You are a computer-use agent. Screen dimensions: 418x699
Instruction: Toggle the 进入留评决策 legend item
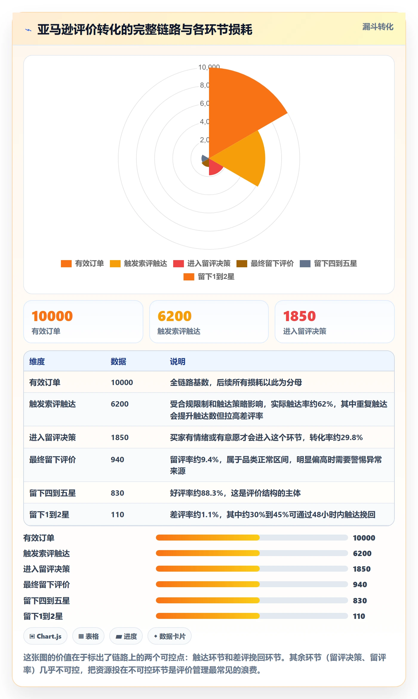[x=202, y=263]
